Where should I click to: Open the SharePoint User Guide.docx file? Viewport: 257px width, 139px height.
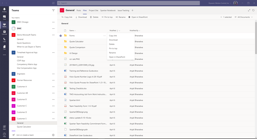tap(81, 135)
